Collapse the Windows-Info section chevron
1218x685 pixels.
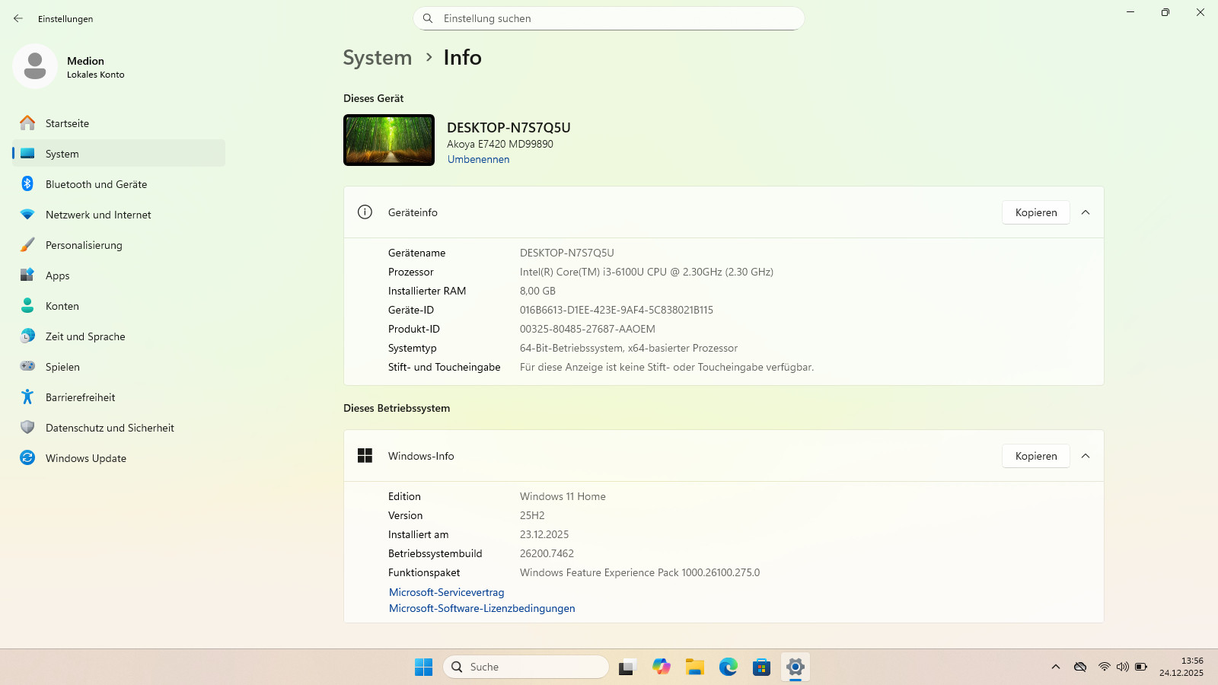click(x=1086, y=456)
